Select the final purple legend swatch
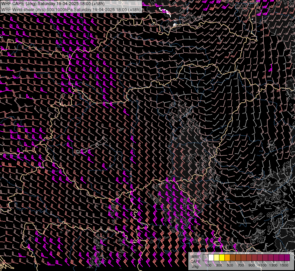Screen dimensions: 295x271 pos(287,258)
